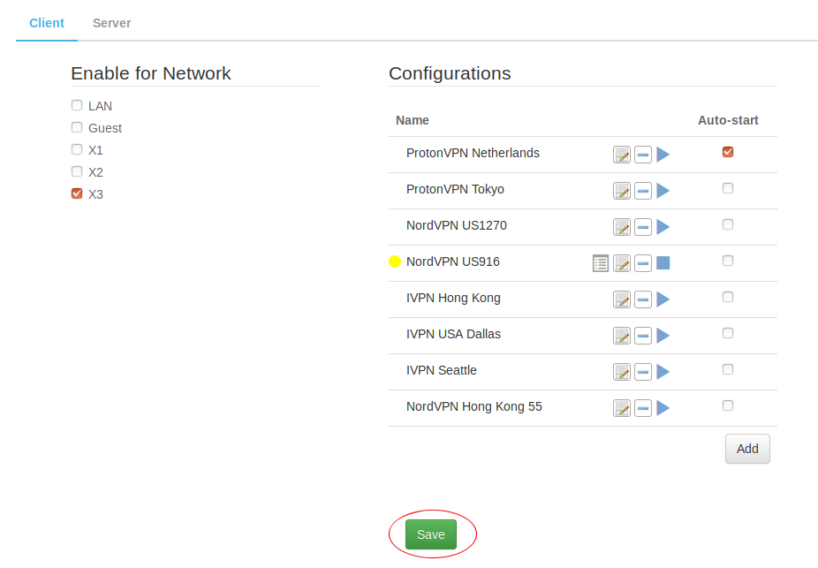This screenshot has height=568, width=818.
Task: Uncheck the X3 network checkbox
Action: click(x=77, y=193)
